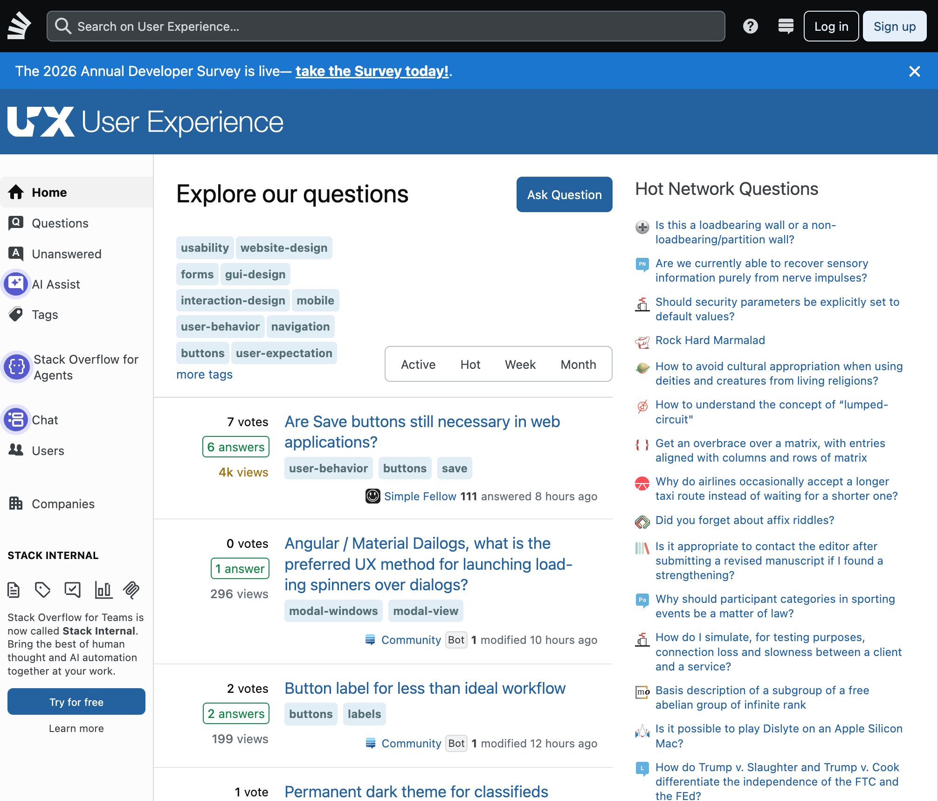Open the Learn more link
The image size is (938, 801).
coord(76,728)
